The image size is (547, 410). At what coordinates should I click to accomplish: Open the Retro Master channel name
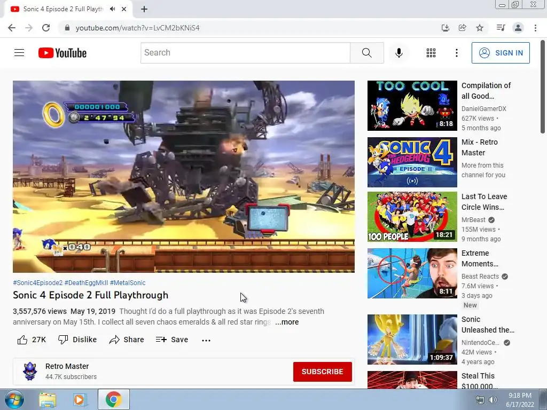click(67, 366)
